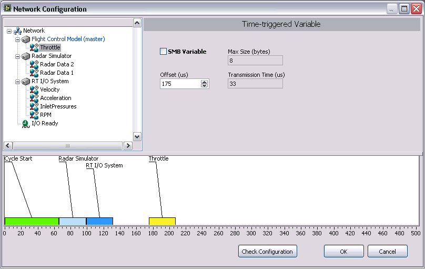Click the Offset (us) input field
The width and height of the screenshot is (425, 269).
point(180,84)
